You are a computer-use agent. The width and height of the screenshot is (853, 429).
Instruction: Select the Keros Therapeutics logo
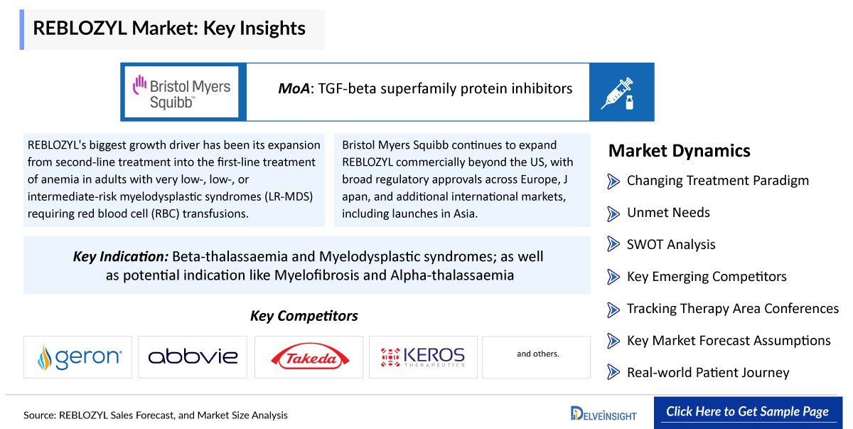coord(422,356)
